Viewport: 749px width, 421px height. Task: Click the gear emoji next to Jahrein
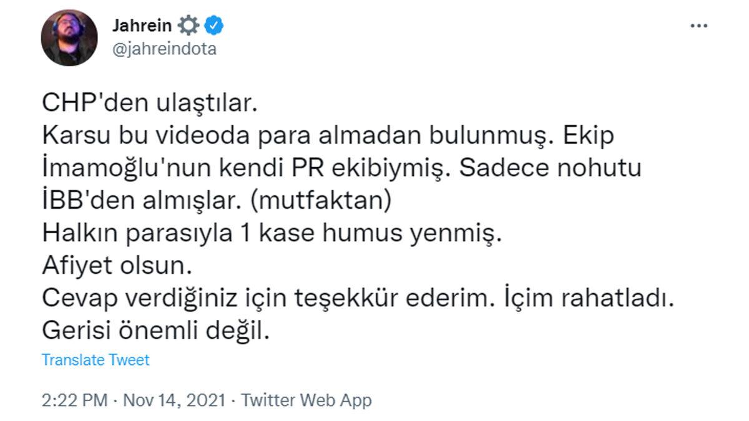[190, 25]
